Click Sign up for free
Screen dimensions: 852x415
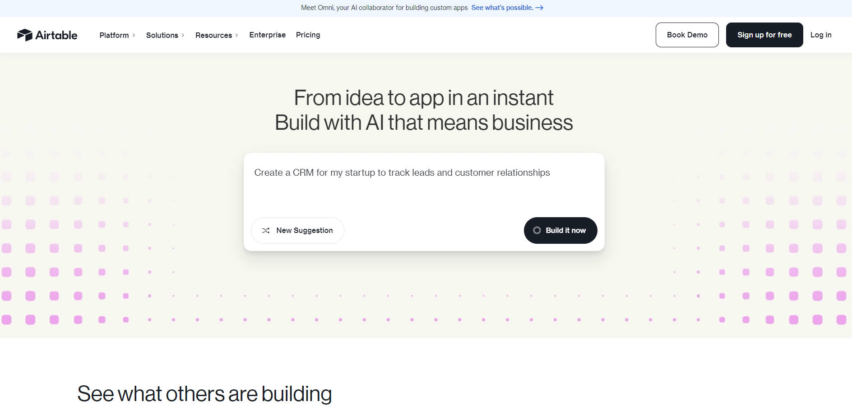click(764, 35)
